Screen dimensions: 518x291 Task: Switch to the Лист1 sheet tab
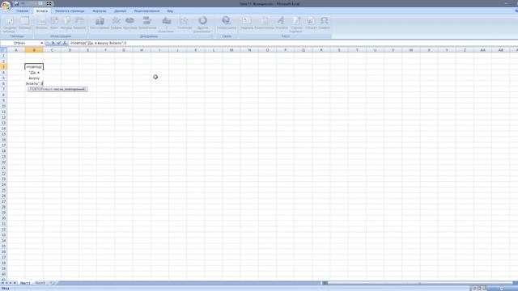click(25, 283)
